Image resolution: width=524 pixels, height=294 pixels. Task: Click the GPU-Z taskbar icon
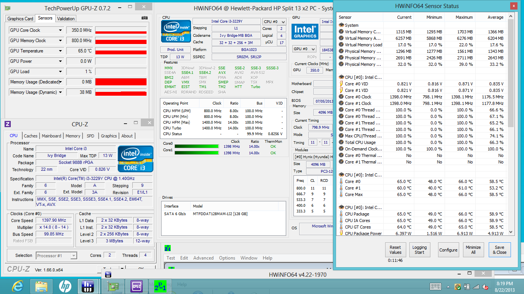(113, 286)
